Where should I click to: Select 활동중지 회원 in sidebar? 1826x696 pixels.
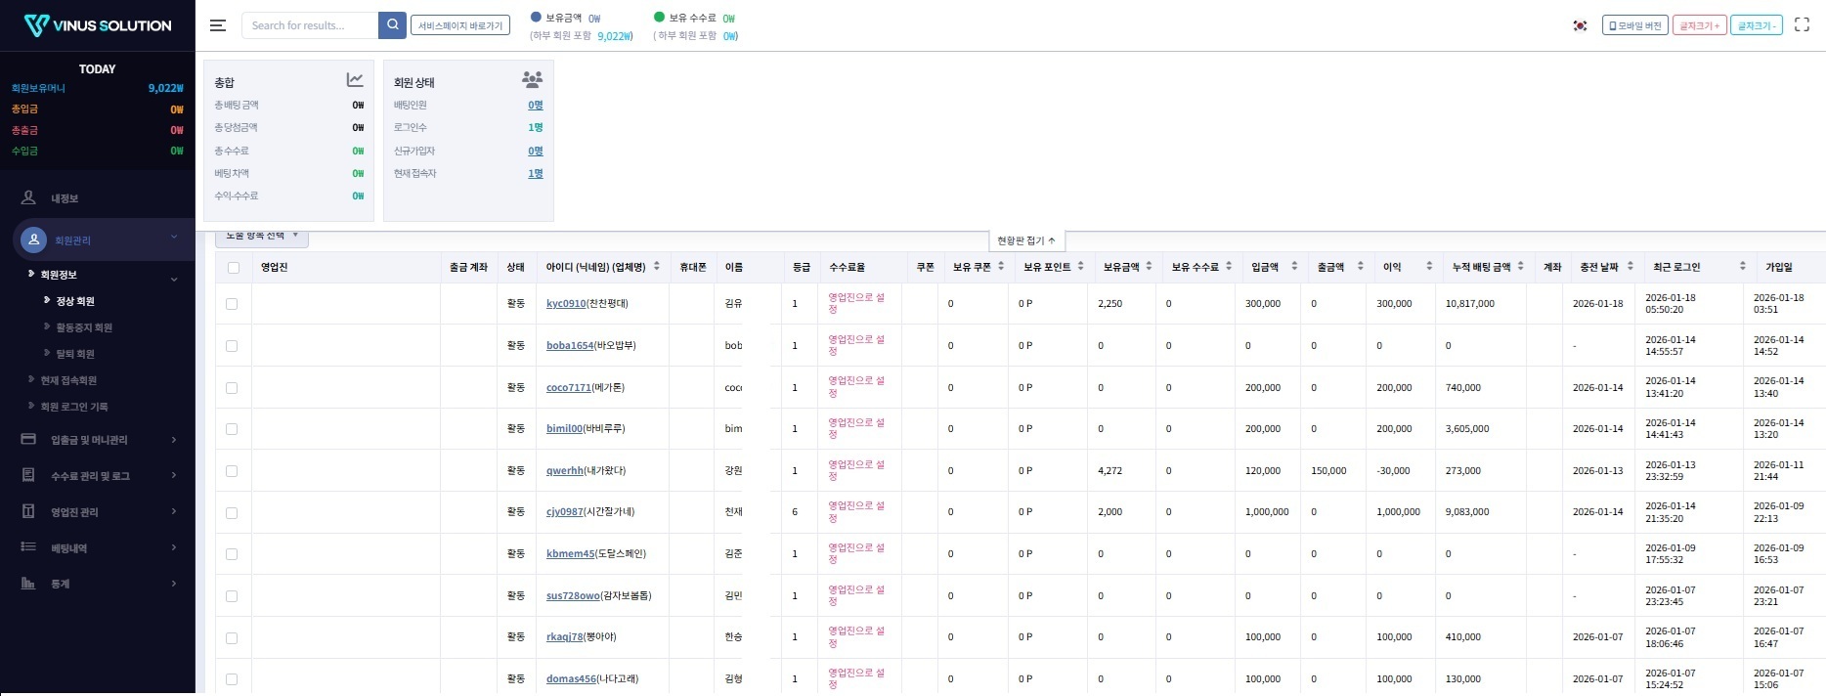pos(84,327)
